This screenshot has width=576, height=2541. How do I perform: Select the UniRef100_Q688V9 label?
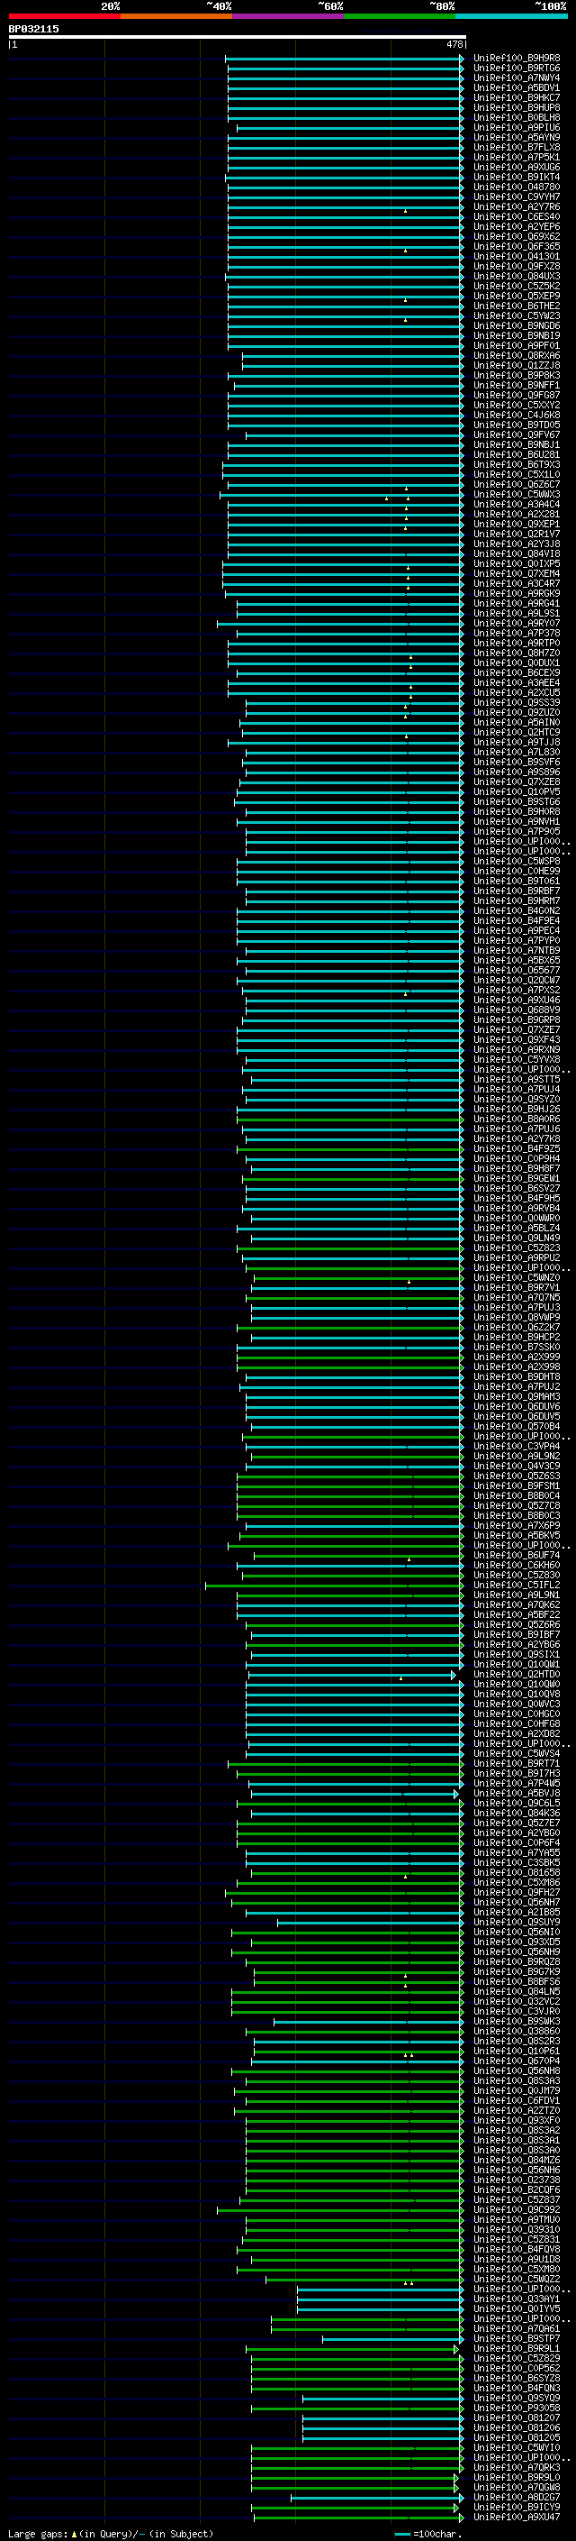pyautogui.click(x=517, y=1010)
